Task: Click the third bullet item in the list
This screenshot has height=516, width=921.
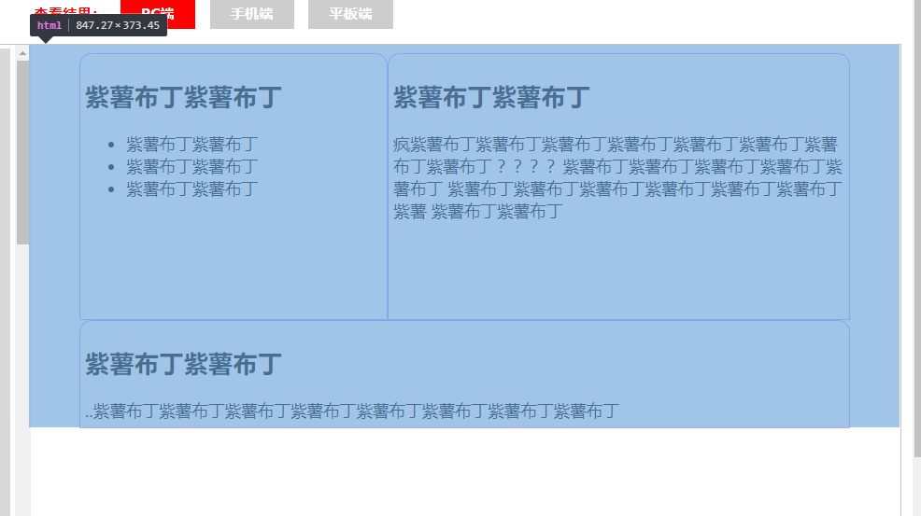Action: tap(191, 189)
